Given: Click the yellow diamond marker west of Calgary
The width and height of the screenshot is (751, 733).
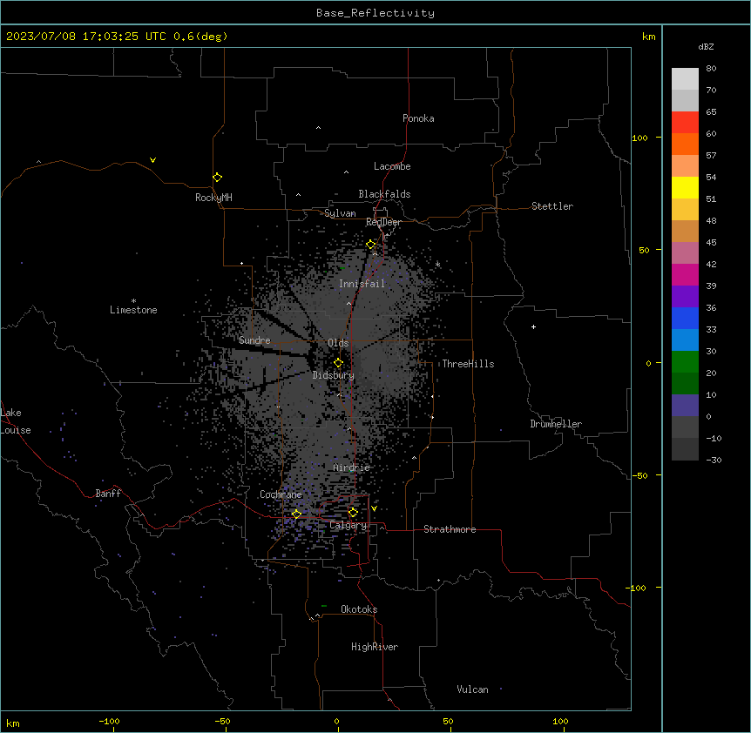Looking at the screenshot, I should pos(296,514).
